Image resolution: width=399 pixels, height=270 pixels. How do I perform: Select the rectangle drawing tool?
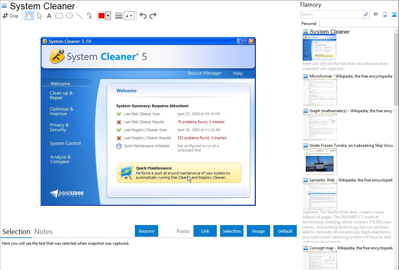[x=59, y=16]
